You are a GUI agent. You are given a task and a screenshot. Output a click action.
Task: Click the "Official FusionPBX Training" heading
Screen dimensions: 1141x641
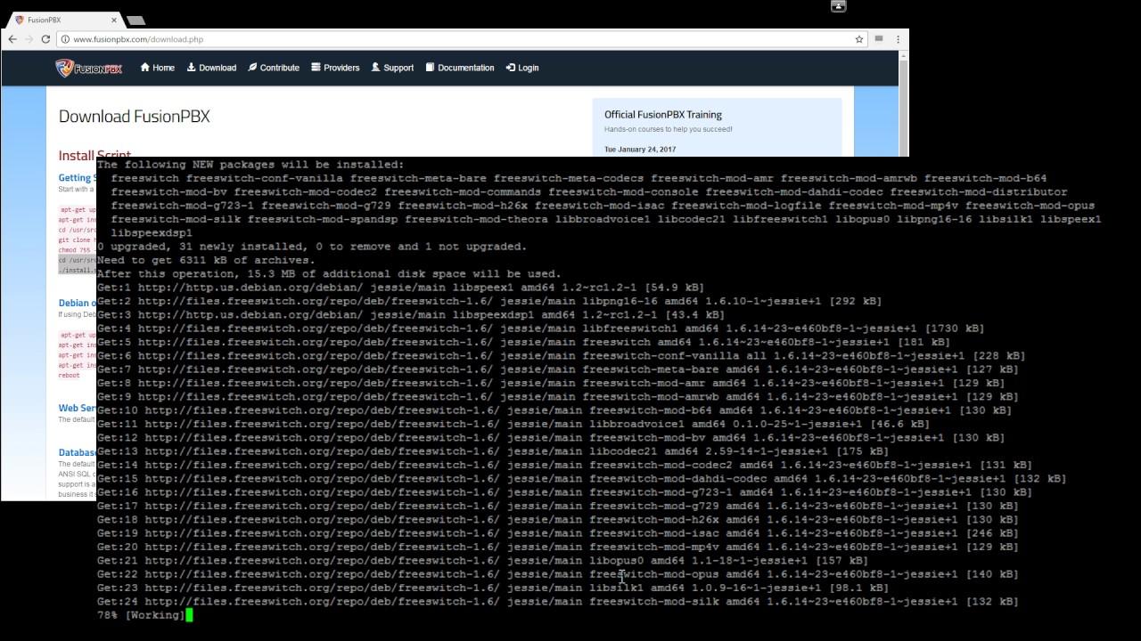pos(663,115)
